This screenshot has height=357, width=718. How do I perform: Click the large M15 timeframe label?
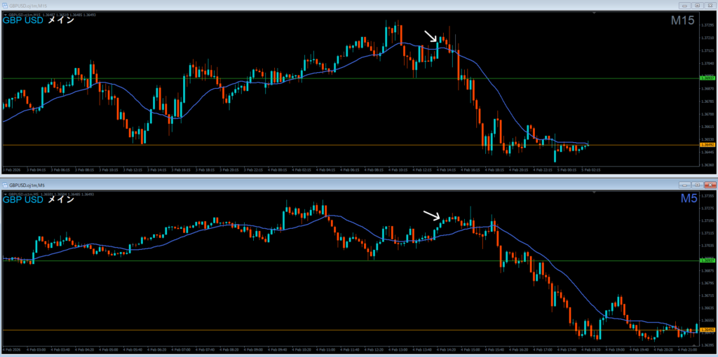pyautogui.click(x=683, y=20)
